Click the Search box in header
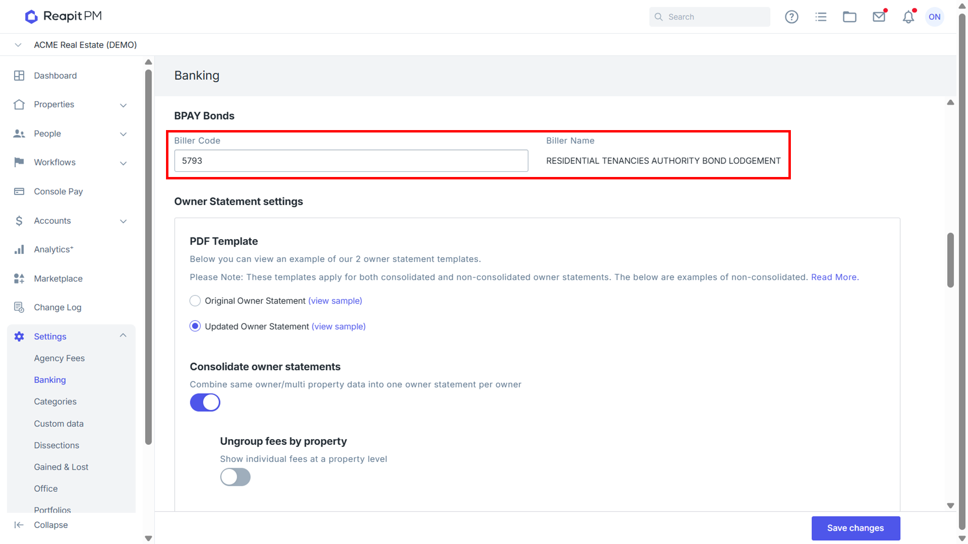The image size is (968, 544). coord(710,17)
